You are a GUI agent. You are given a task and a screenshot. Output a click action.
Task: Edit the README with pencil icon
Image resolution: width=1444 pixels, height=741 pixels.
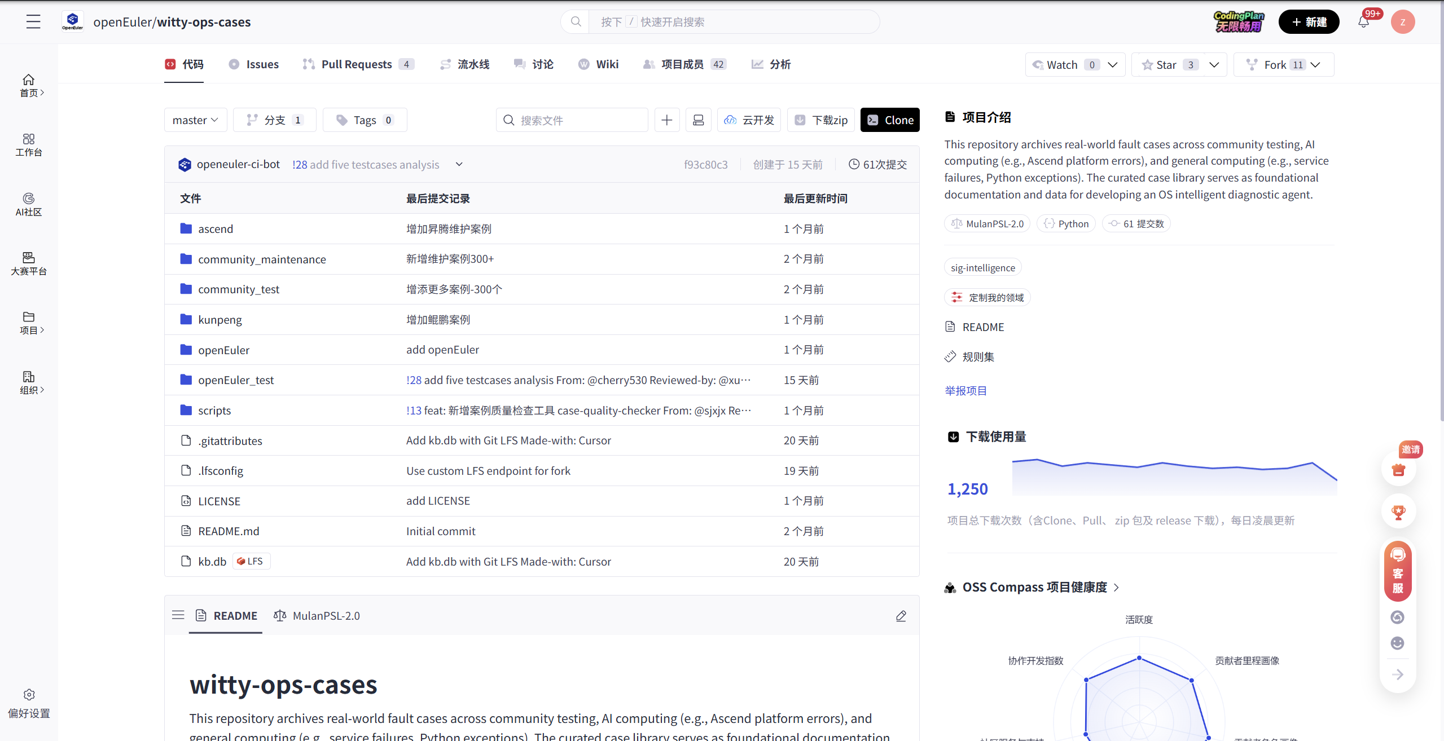tap(901, 616)
